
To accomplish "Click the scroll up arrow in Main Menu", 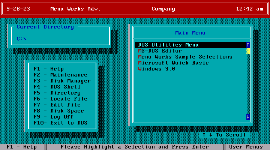I will click(248, 45).
